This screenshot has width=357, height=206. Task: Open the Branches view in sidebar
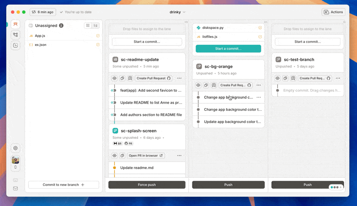pos(16,35)
